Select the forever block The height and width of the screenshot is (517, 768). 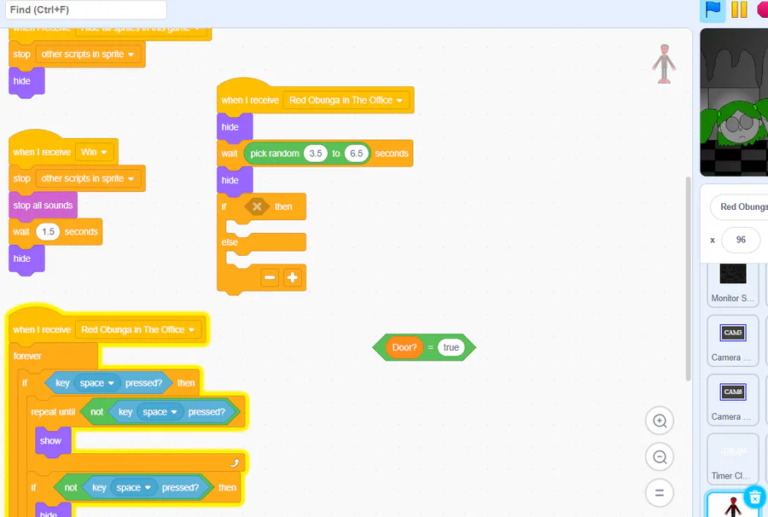point(27,356)
